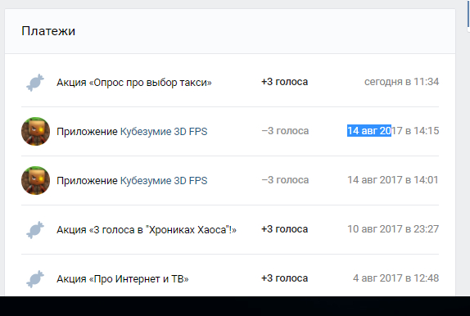Viewport: 470px width, 316px height.
Task: Click the date 10 авг 2017 в 23:27
Action: click(393, 229)
